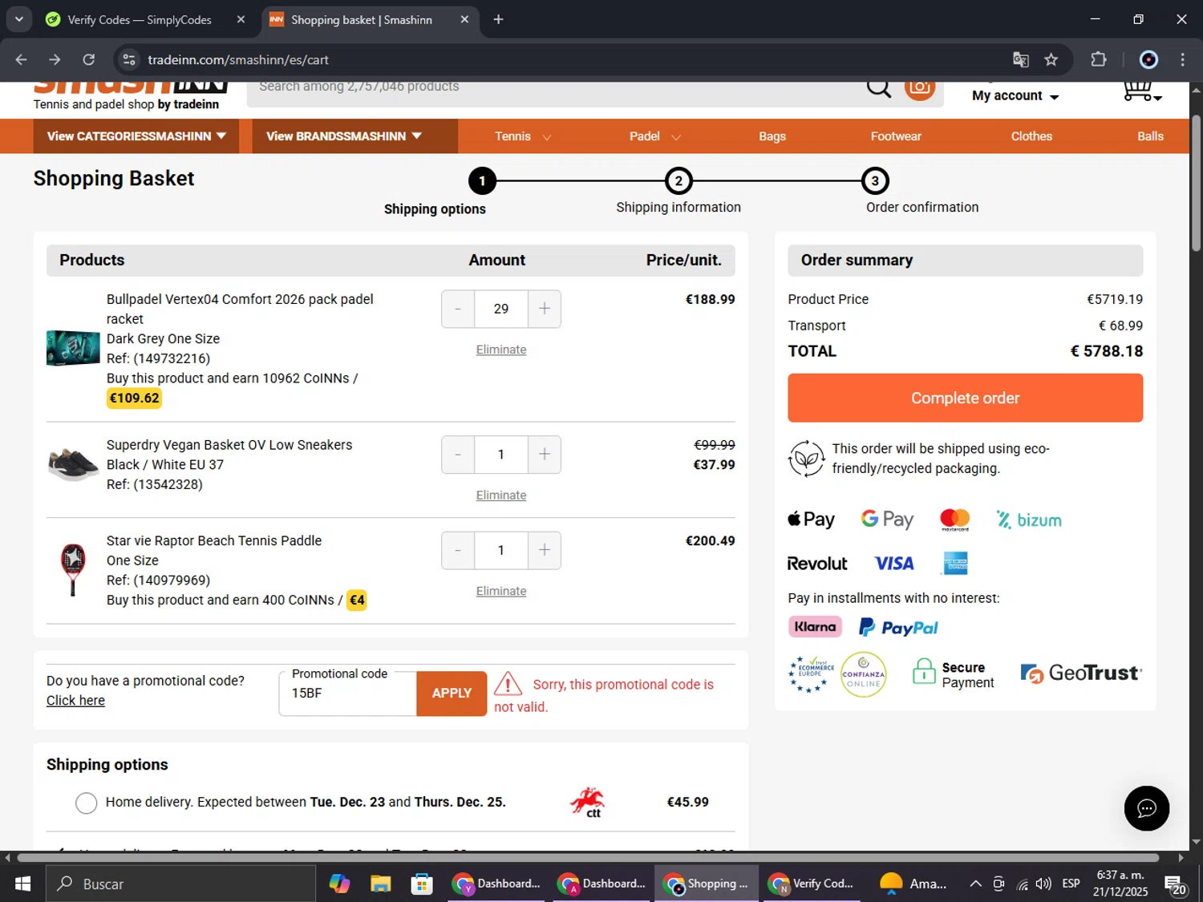The width and height of the screenshot is (1203, 902).
Task: Go forward in browser history
Action: pyautogui.click(x=55, y=59)
